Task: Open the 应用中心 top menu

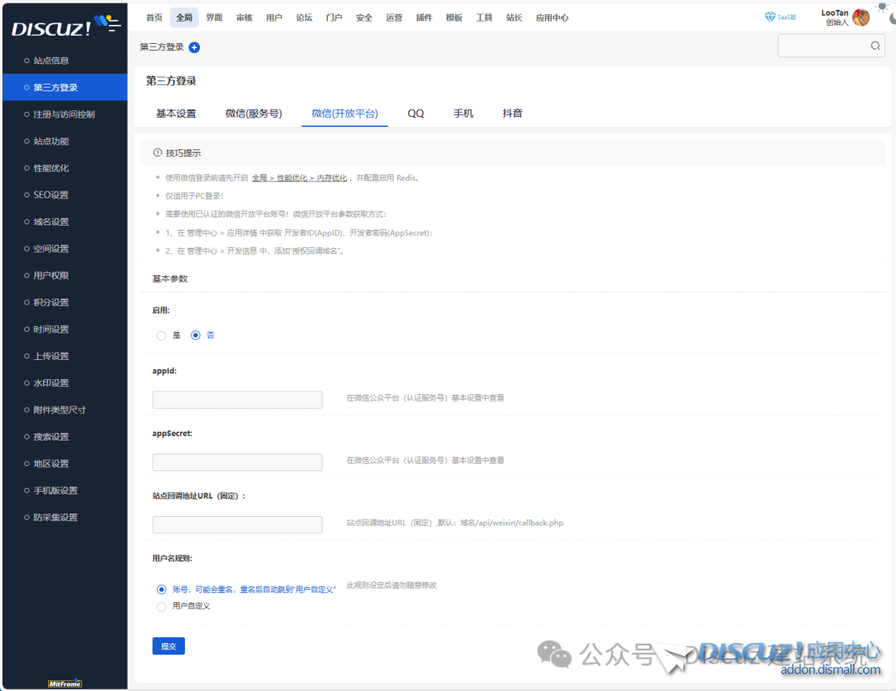Action: click(x=552, y=17)
